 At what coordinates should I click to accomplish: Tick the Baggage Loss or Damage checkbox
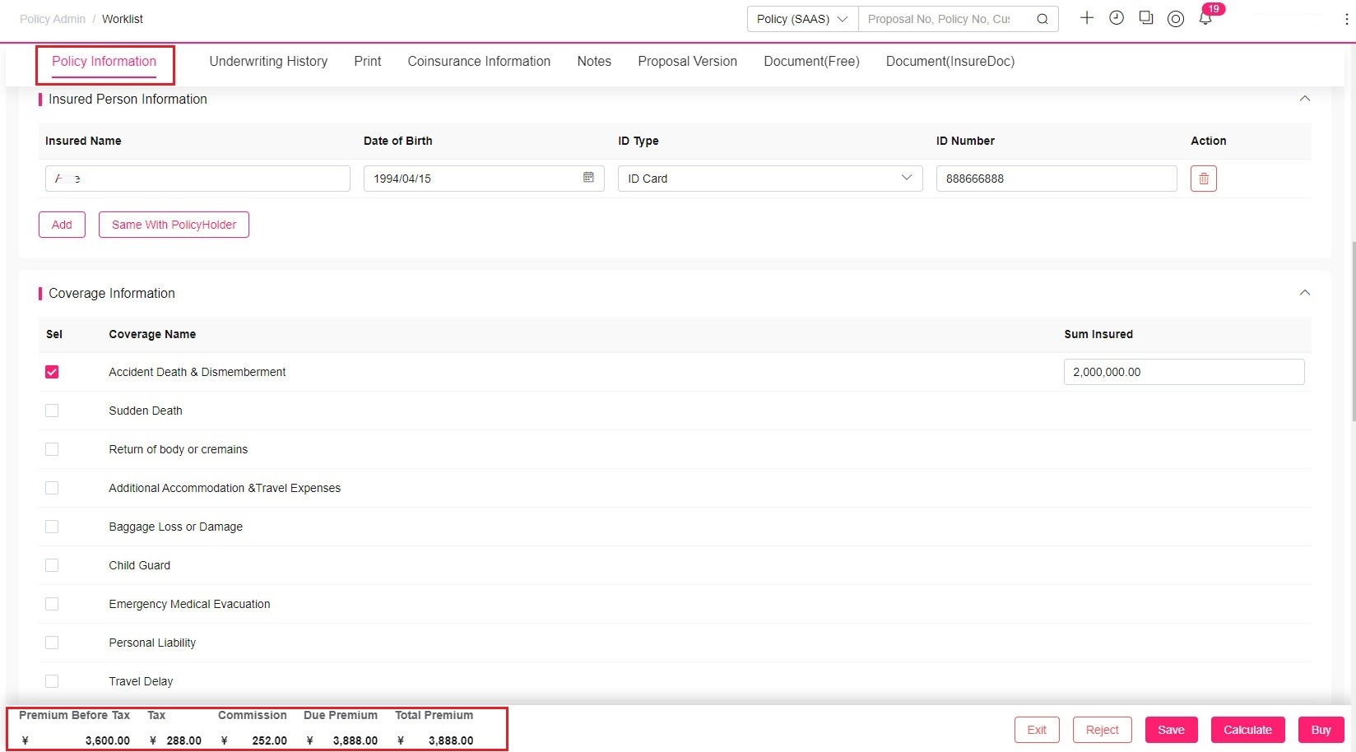tap(52, 527)
